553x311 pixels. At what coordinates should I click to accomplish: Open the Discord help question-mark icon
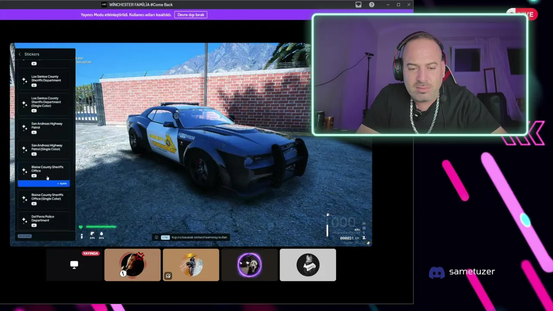click(x=372, y=5)
